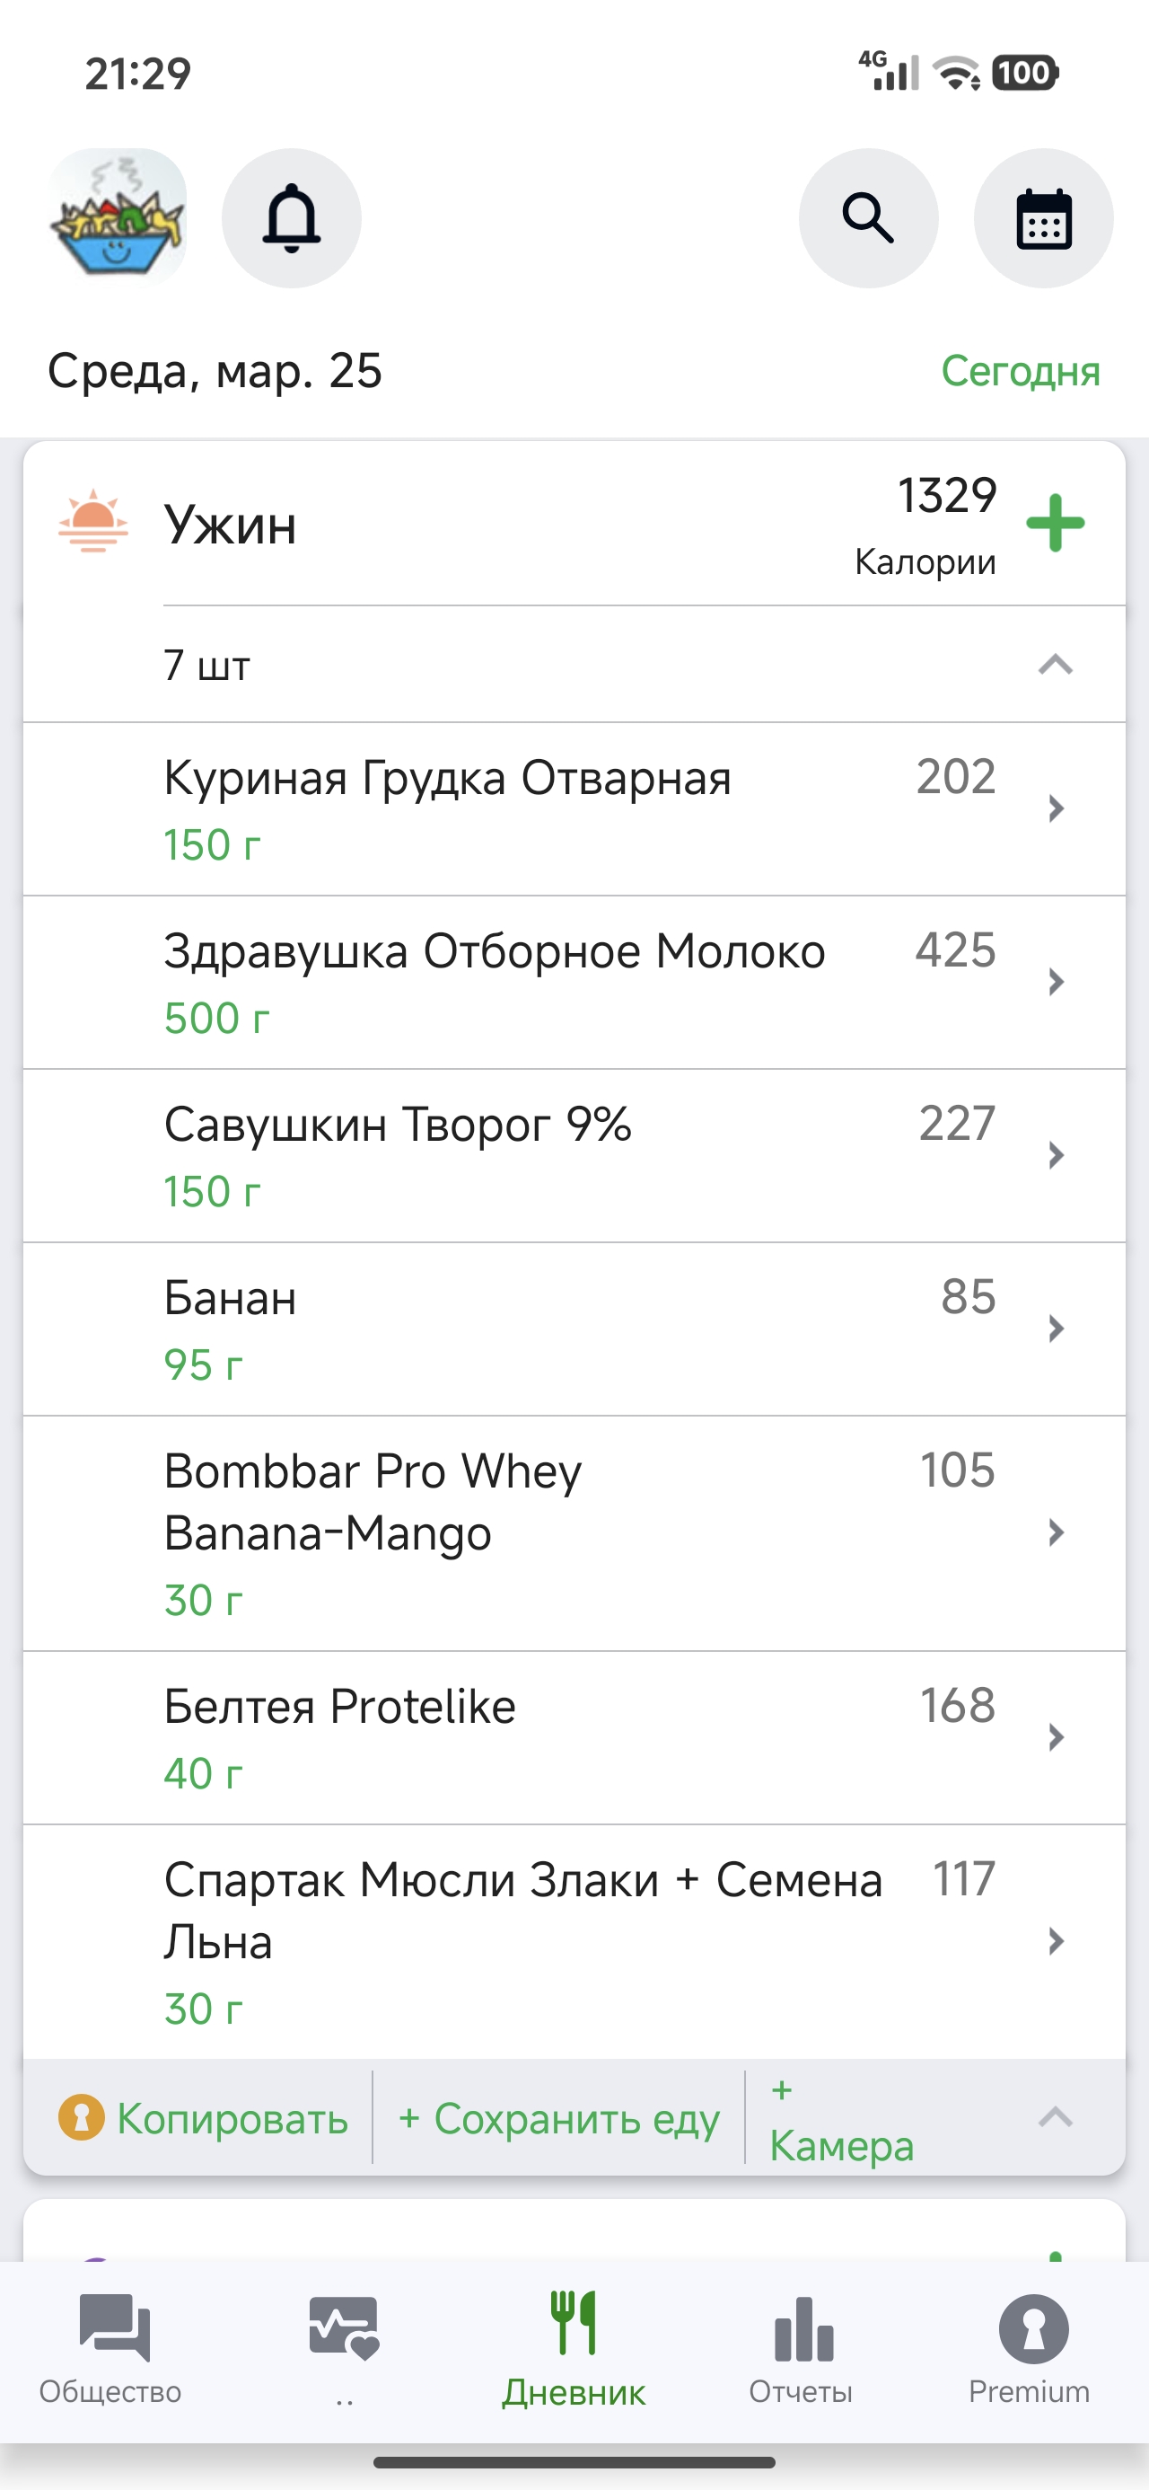1149x2490 pixels.
Task: Tap Копировать to copy the meal
Action: (x=204, y=2118)
